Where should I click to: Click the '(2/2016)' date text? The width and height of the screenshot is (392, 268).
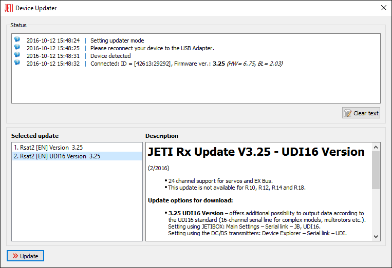159,168
